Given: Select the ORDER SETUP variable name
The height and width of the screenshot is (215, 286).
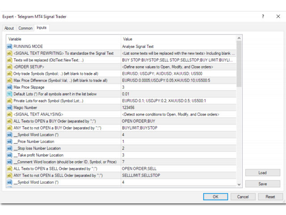Looking at the screenshot, I should 29,67.
